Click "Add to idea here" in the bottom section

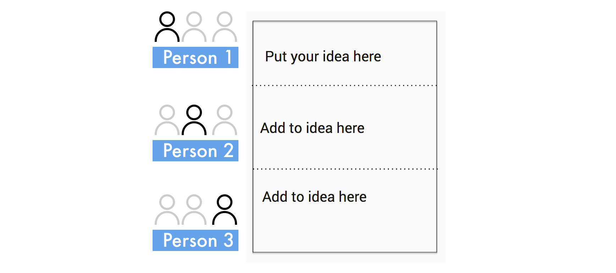[x=314, y=197]
